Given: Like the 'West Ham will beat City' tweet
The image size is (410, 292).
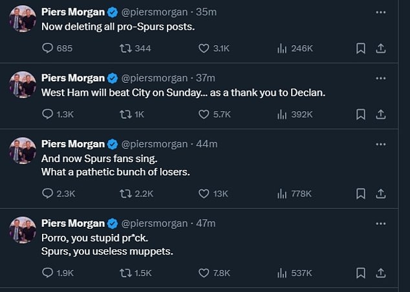Looking at the screenshot, I should 204,114.
